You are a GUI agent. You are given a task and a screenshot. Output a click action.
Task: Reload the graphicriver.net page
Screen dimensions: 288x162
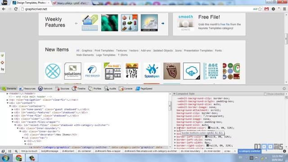(16, 9)
